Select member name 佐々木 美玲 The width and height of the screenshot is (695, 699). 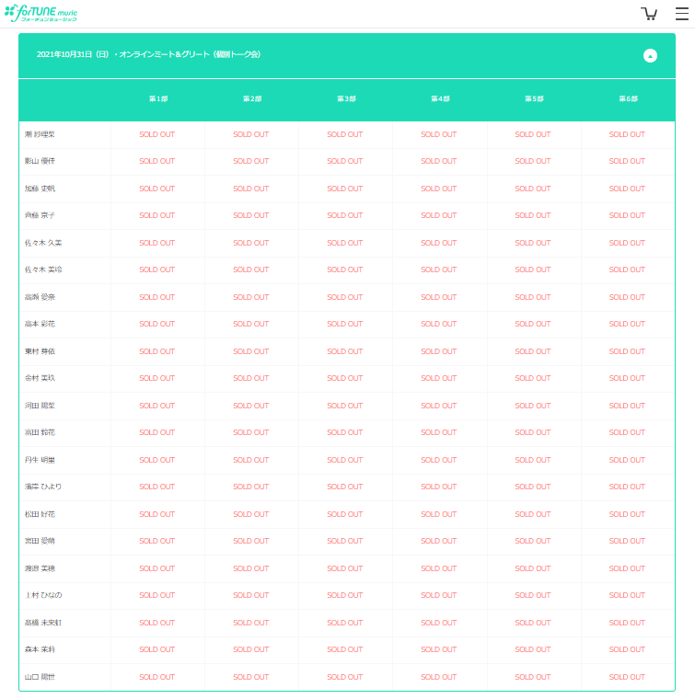pos(43,269)
